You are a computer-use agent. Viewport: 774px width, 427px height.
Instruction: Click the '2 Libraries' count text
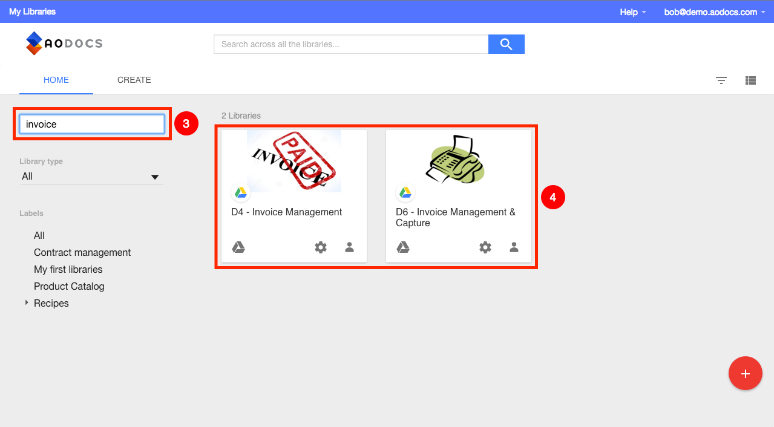pos(241,116)
